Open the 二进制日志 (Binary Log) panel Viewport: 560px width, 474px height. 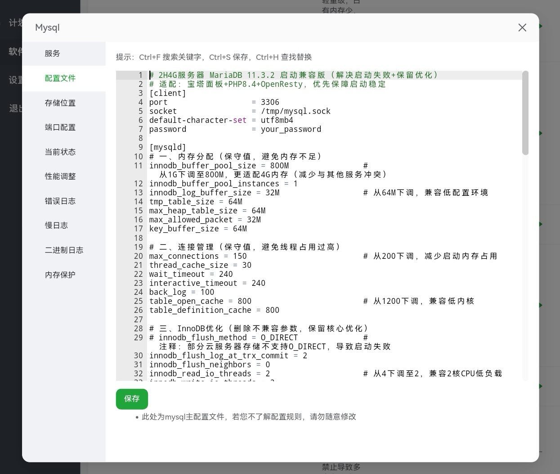64,250
